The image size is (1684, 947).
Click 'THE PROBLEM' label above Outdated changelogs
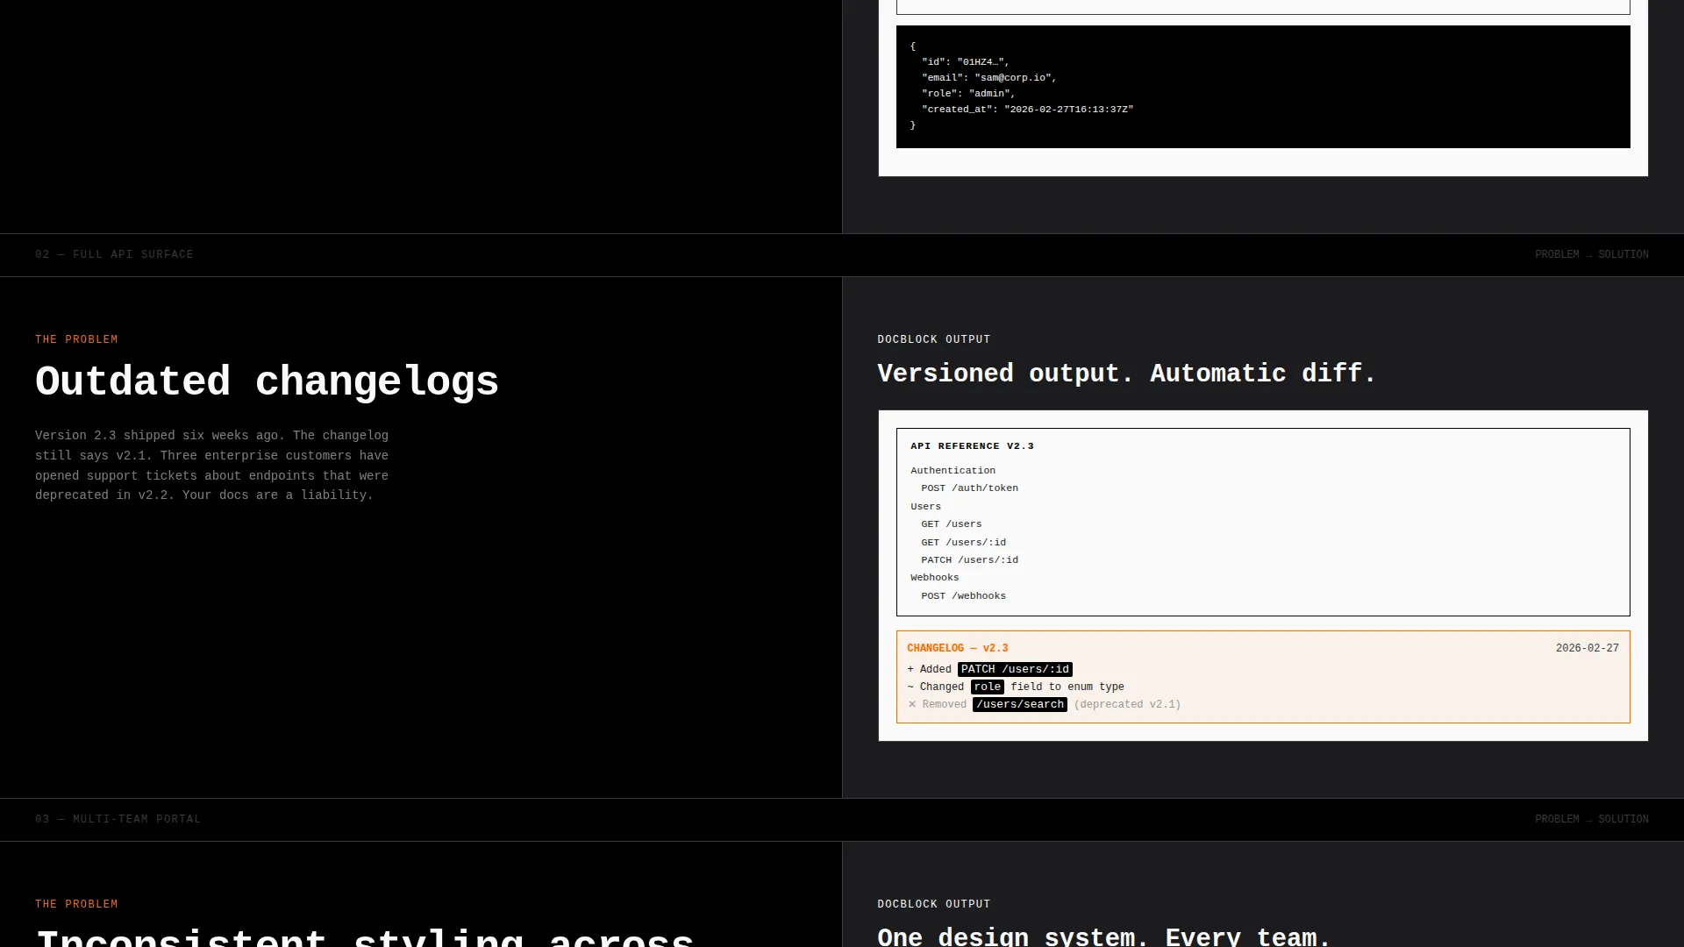tap(76, 339)
